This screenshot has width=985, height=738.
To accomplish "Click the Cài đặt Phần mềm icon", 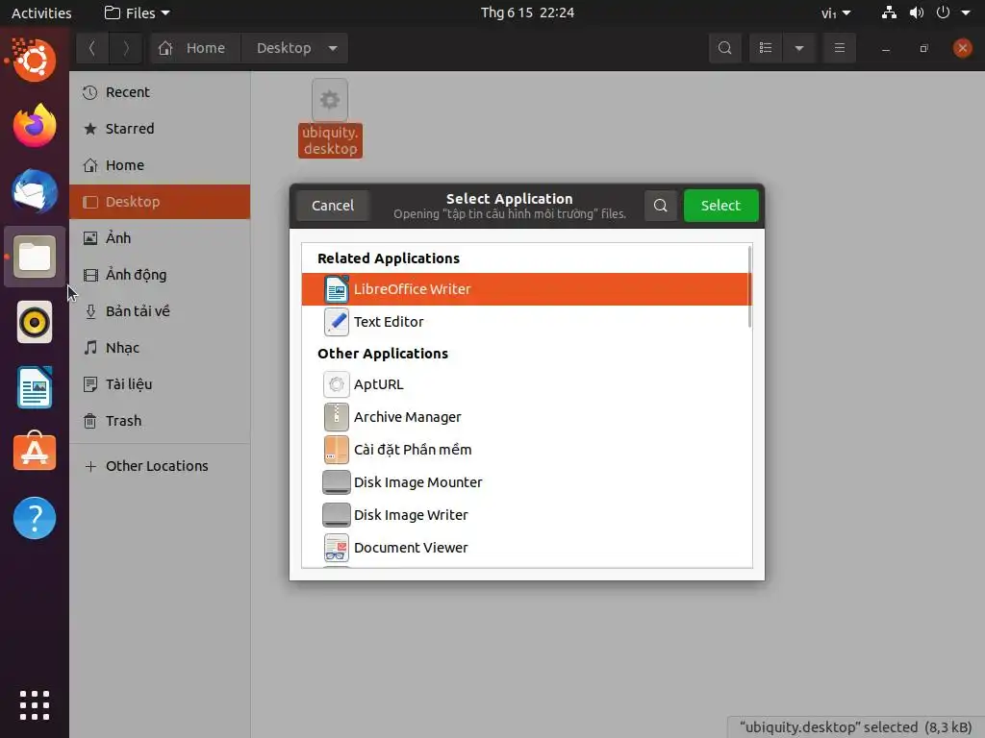I will 336,450.
